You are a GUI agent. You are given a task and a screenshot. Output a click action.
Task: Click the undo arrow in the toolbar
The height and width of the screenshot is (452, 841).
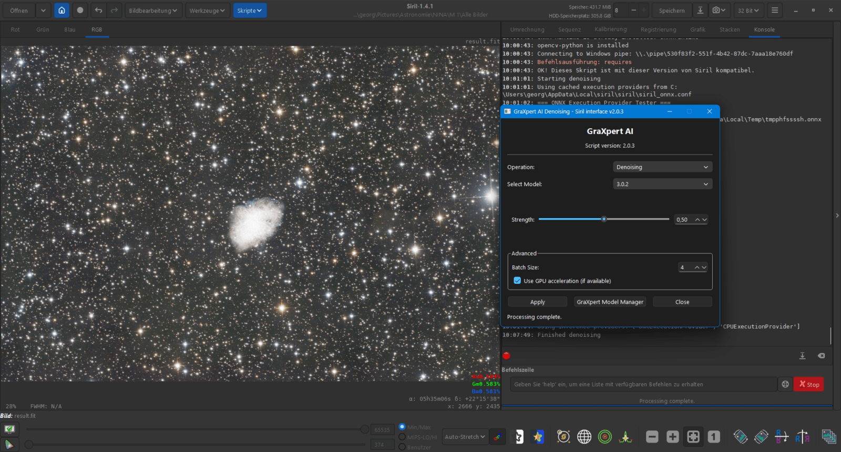[98, 11]
